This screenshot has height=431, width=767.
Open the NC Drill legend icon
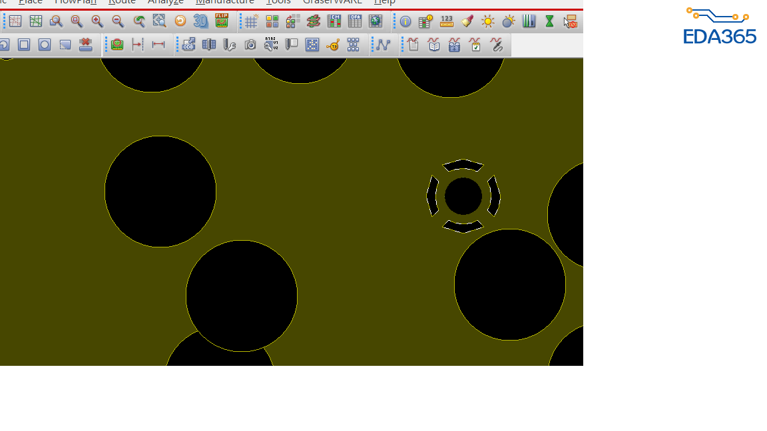click(x=209, y=45)
